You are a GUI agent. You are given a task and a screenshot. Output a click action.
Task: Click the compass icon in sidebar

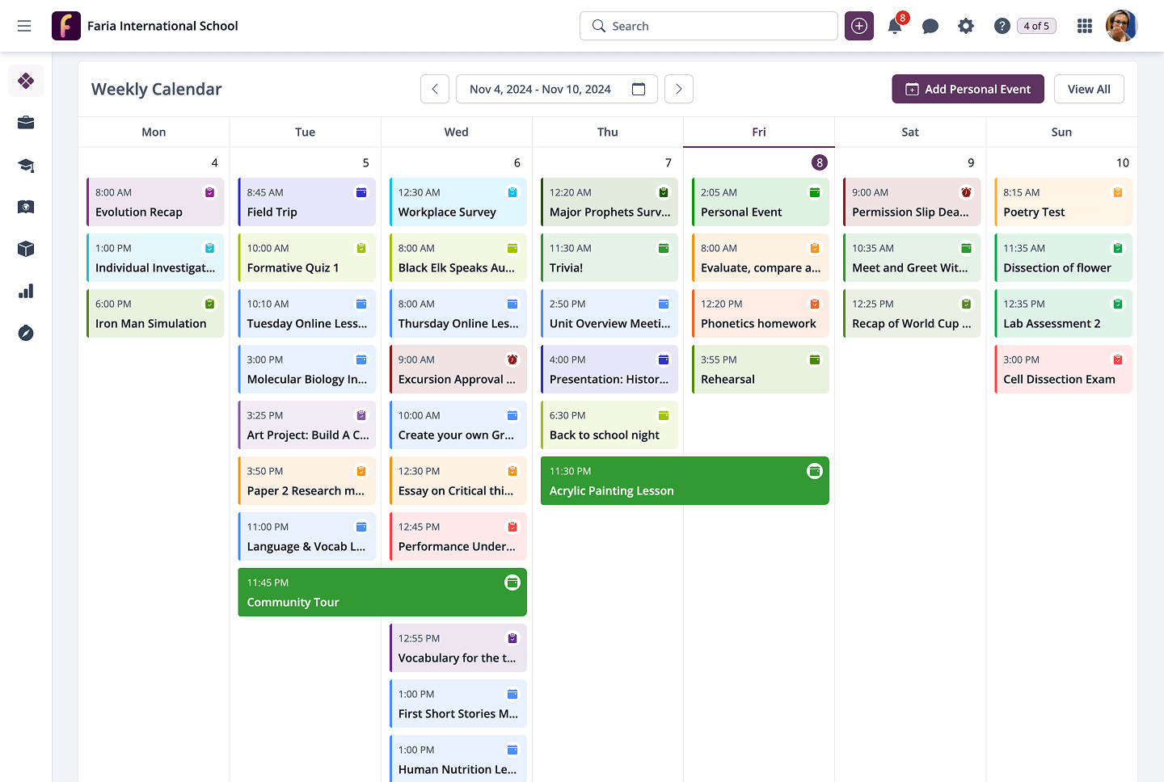(x=26, y=333)
